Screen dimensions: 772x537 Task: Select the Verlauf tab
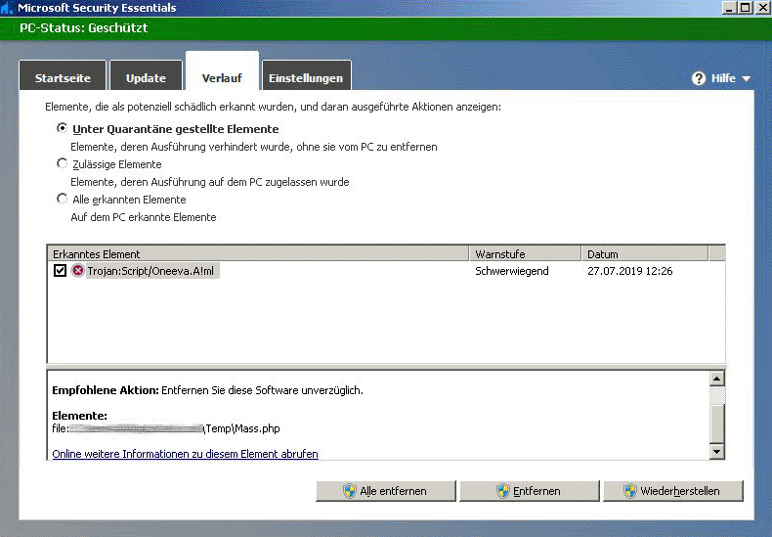click(222, 71)
